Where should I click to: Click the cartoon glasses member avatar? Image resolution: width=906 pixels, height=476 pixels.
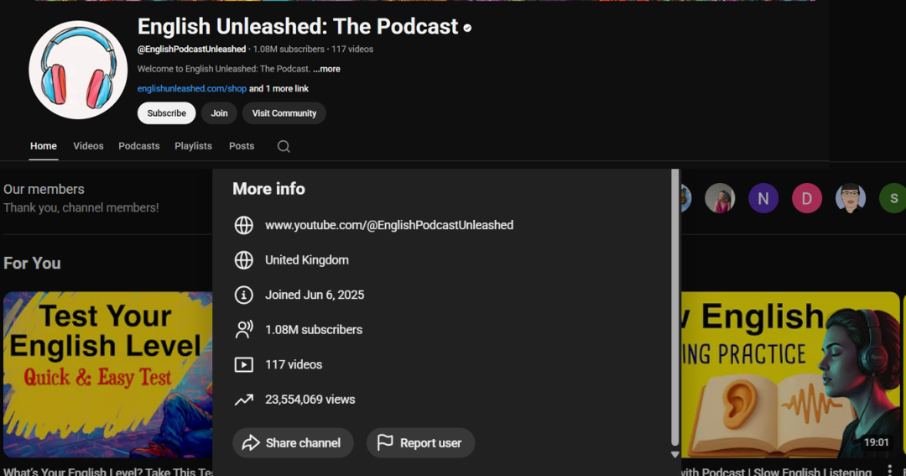click(x=850, y=199)
